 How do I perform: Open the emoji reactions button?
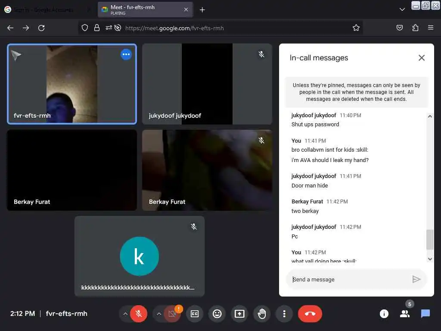click(217, 314)
